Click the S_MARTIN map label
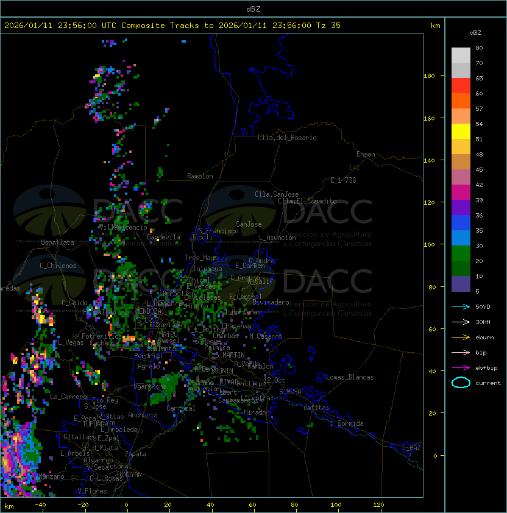 pyautogui.click(x=230, y=355)
